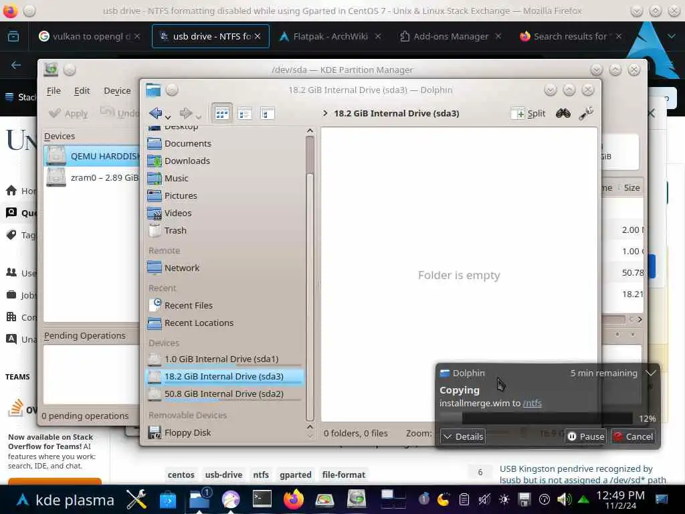Screen dimensions: 685x514
Task: Switch to Firefox in the taskbar
Action: coord(294,499)
